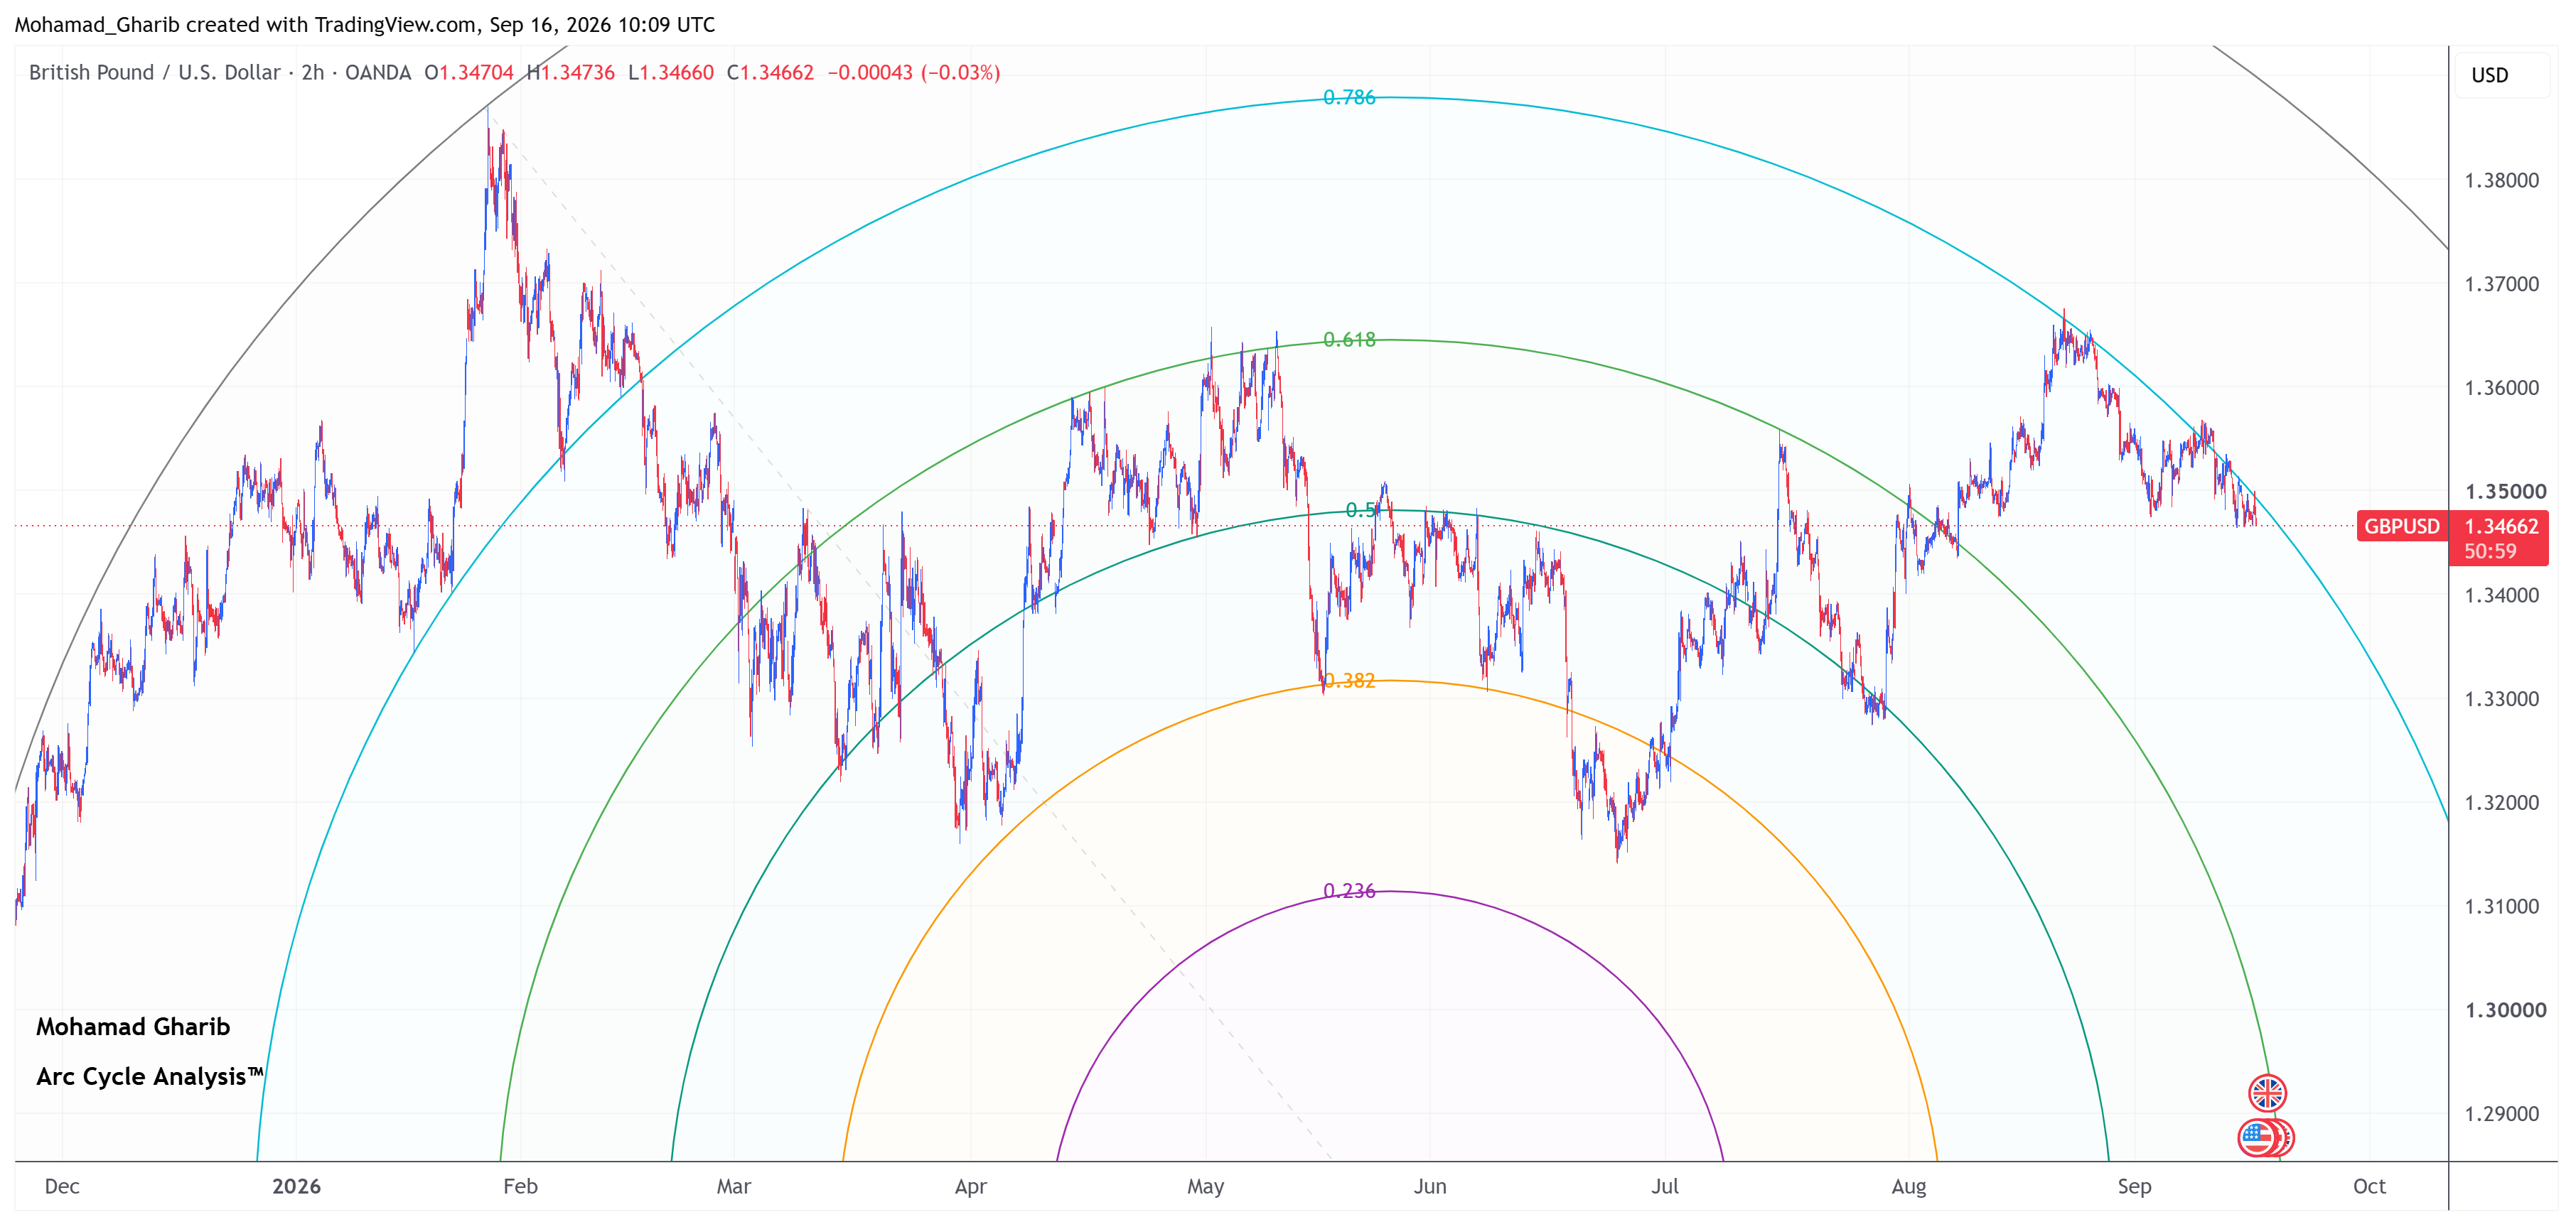Click the 1.31000 price axis label

point(2501,907)
